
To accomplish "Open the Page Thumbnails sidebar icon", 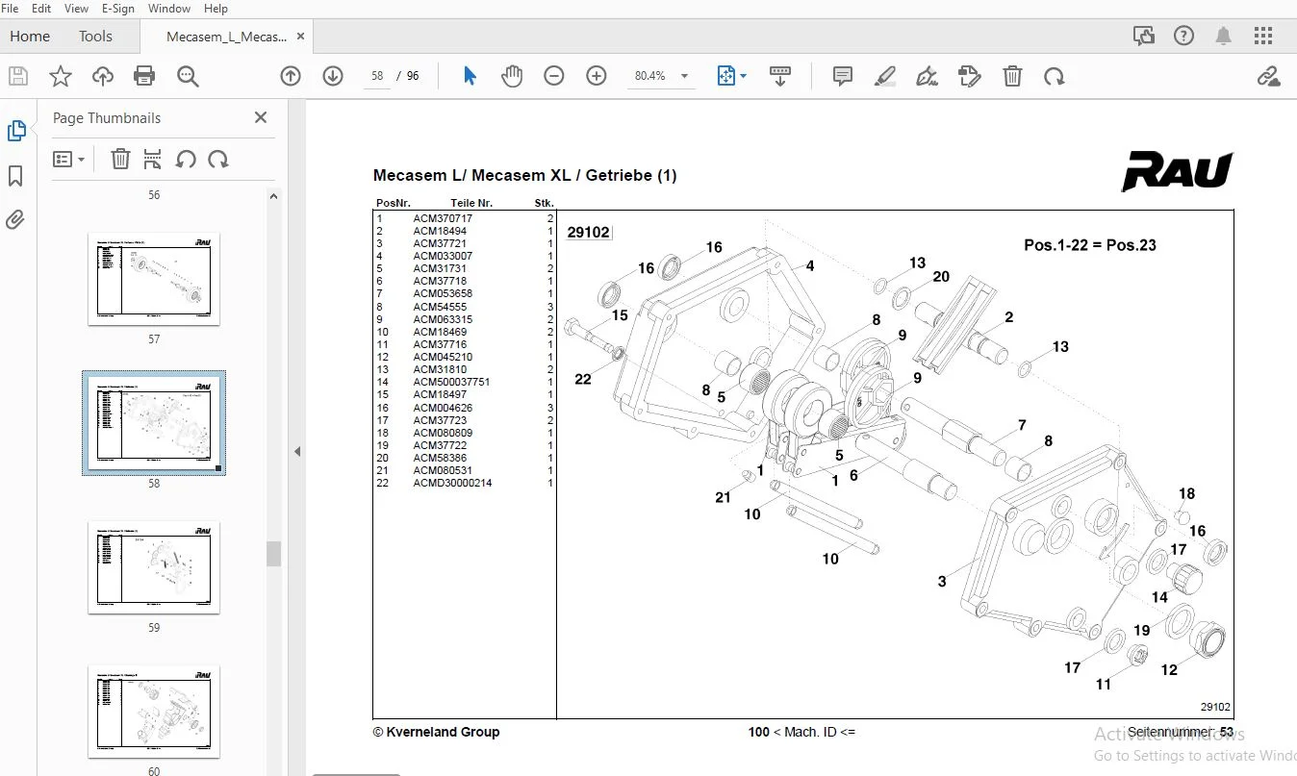I will pos(16,131).
